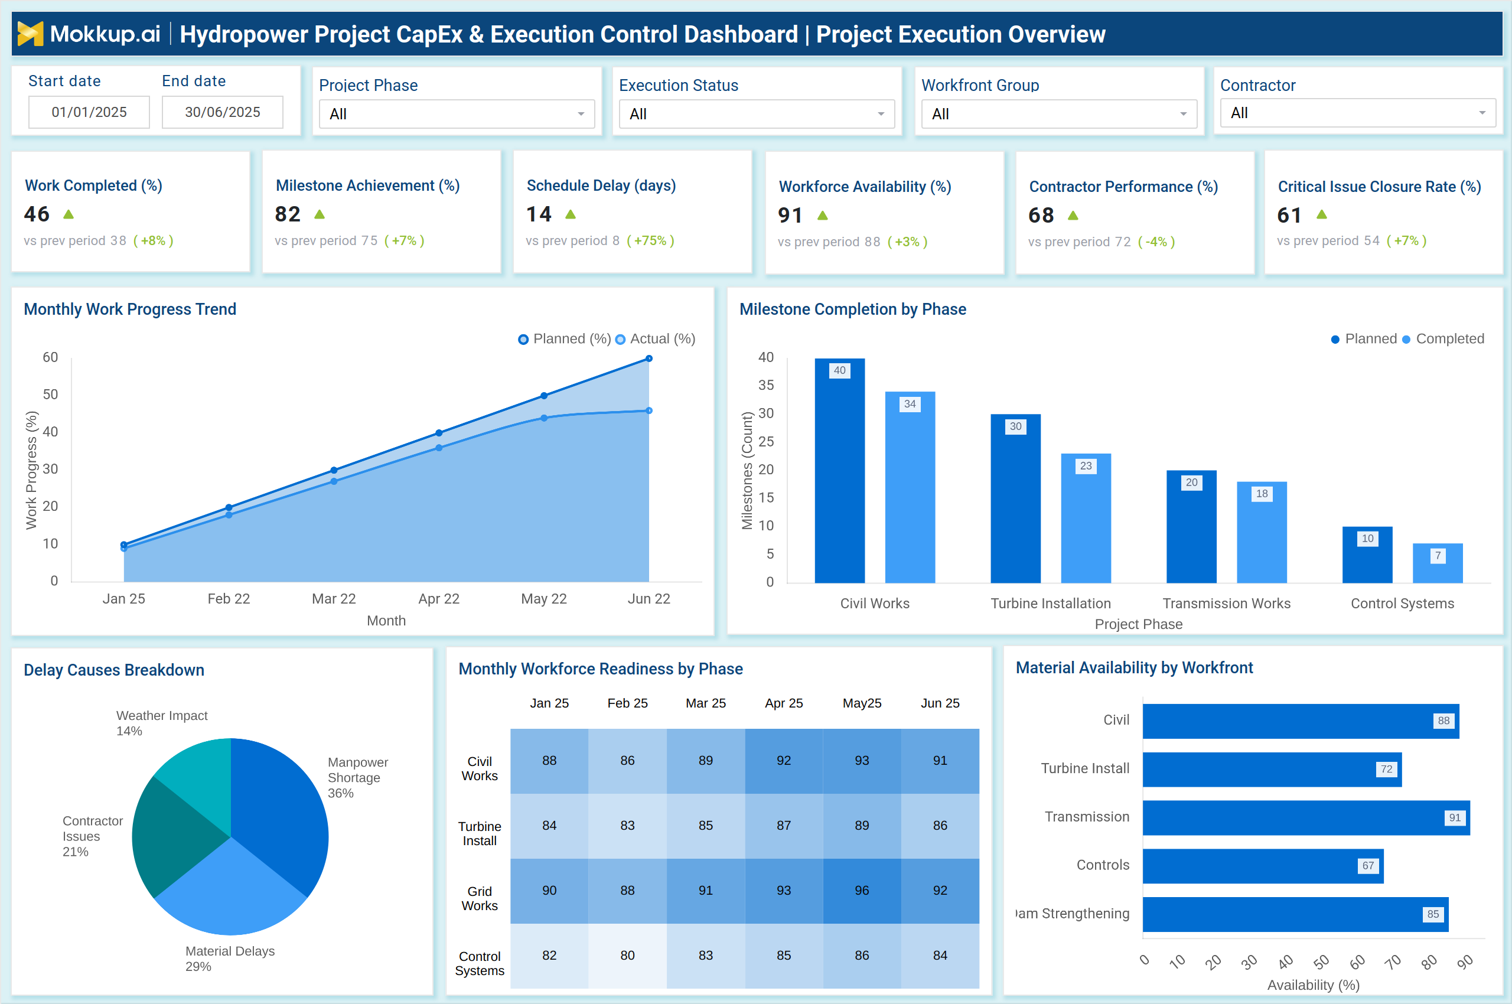Click the Jun 22 actual data point
This screenshot has width=1512, height=1004.
tap(649, 410)
